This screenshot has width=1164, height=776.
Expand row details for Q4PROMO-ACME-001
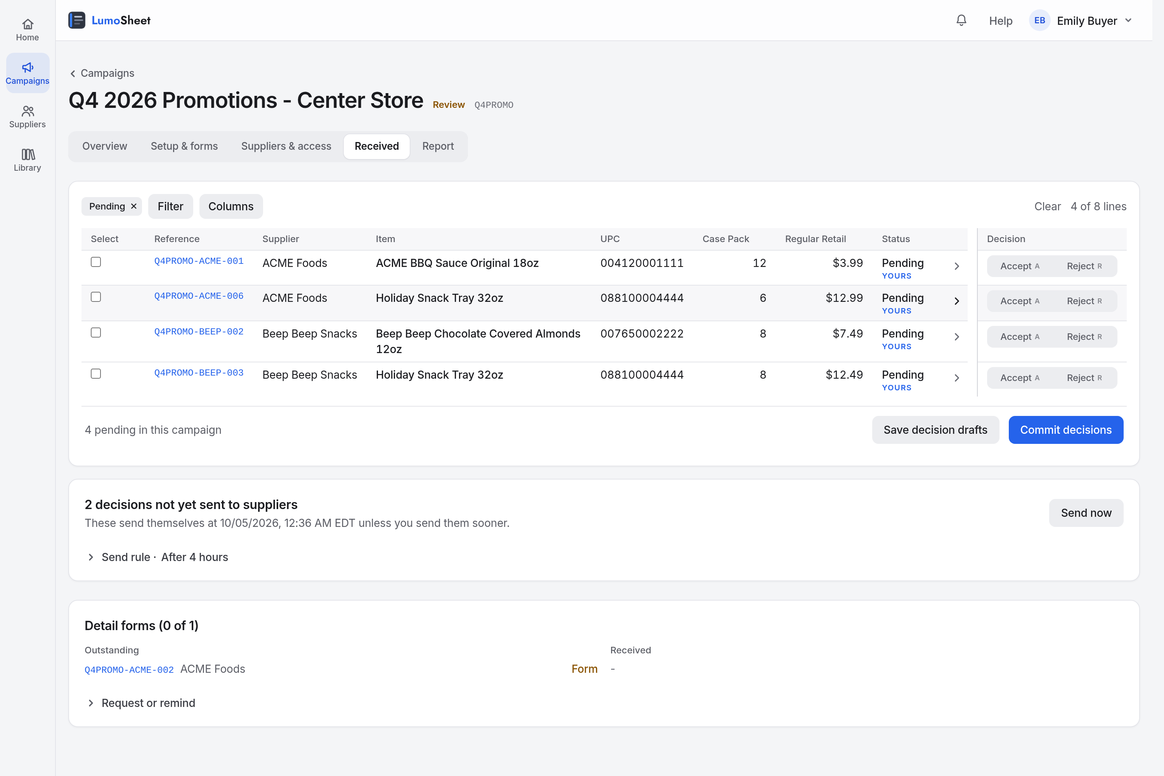(957, 266)
